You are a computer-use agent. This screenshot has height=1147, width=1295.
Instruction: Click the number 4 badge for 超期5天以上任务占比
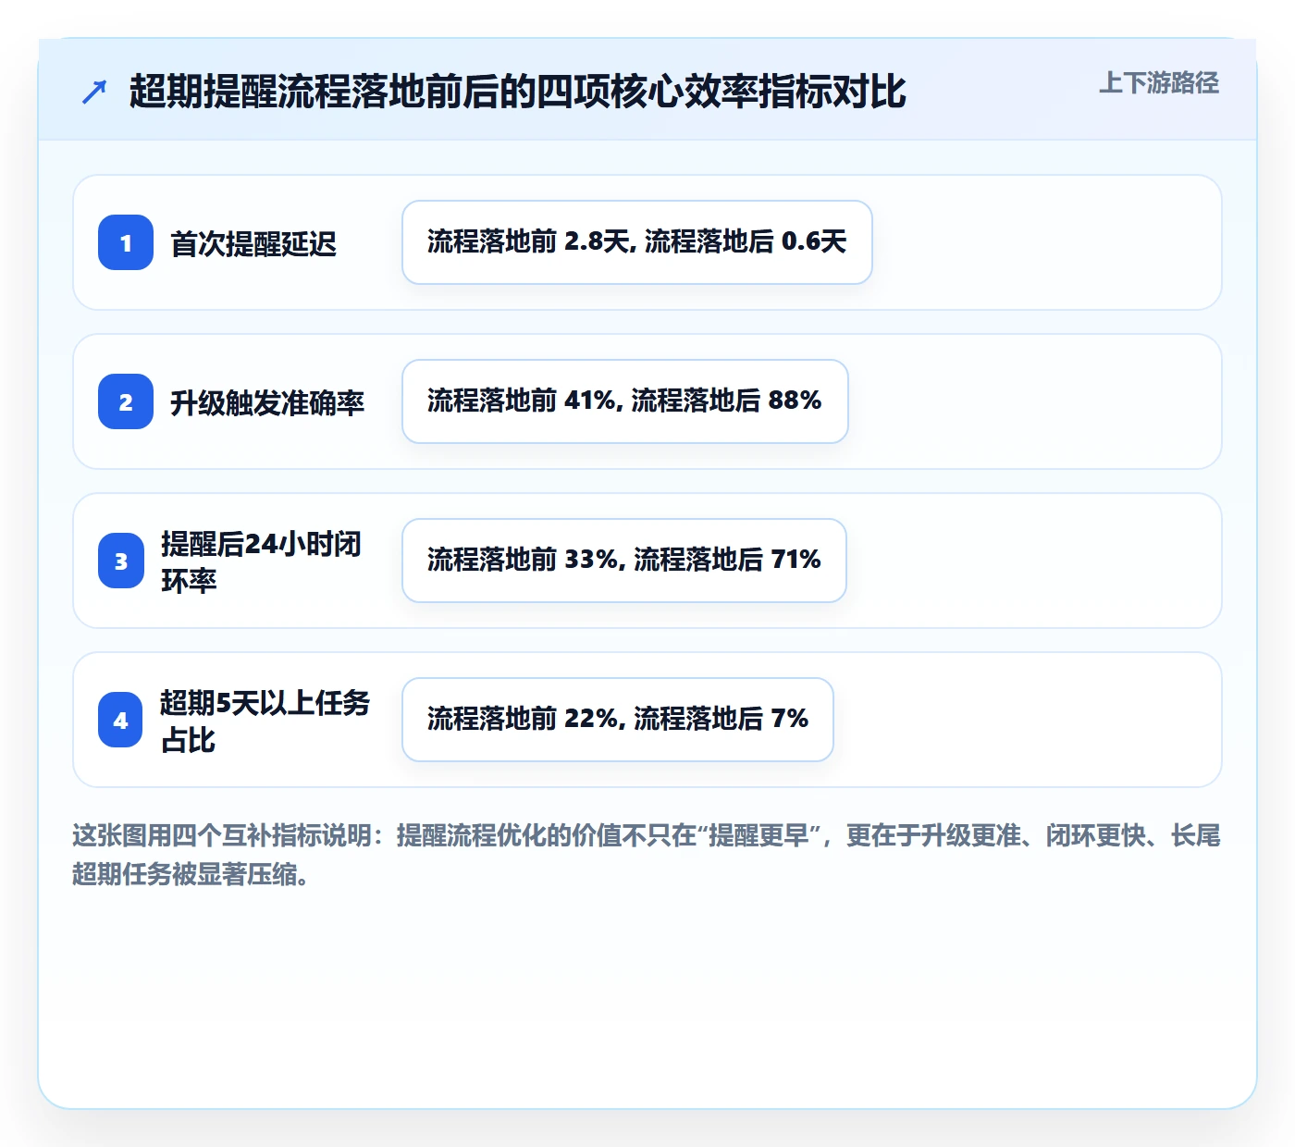[x=120, y=720]
